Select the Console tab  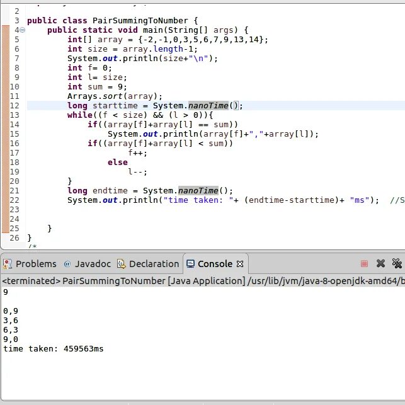pyautogui.click(x=215, y=264)
